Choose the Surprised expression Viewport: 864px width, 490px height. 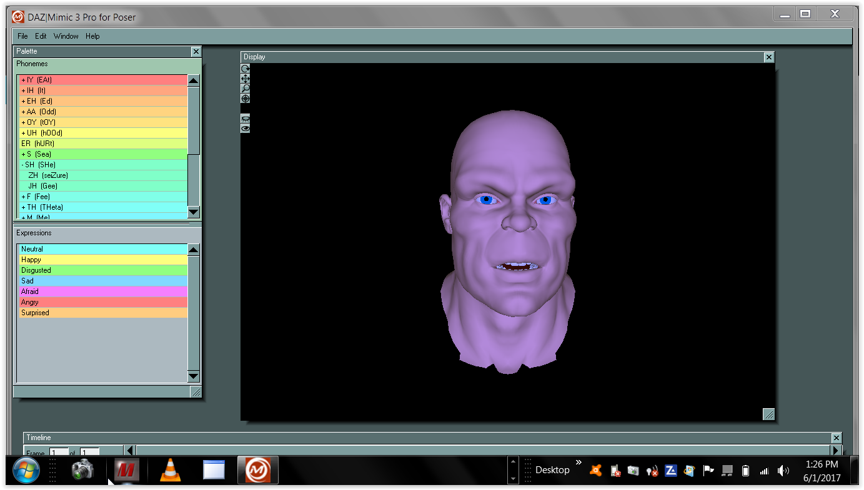click(103, 313)
